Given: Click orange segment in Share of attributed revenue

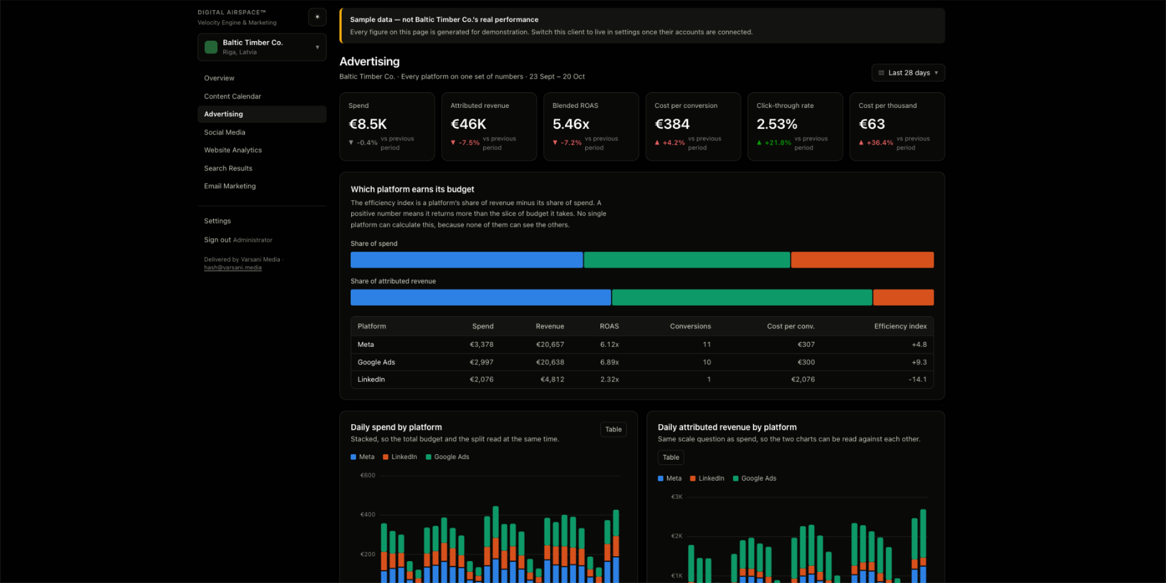Looking at the screenshot, I should click(904, 297).
